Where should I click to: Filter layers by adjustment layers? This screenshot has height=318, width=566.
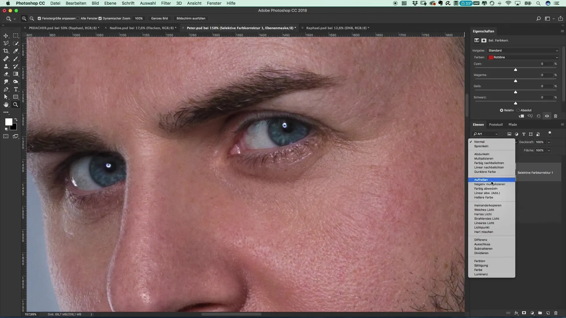[516, 134]
